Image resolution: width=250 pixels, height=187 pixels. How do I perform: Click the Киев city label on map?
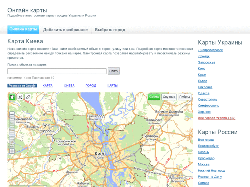click(x=100, y=154)
